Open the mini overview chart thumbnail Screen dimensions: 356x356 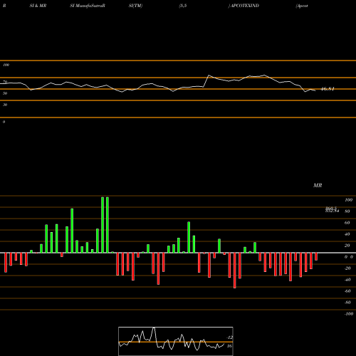coord(176,341)
